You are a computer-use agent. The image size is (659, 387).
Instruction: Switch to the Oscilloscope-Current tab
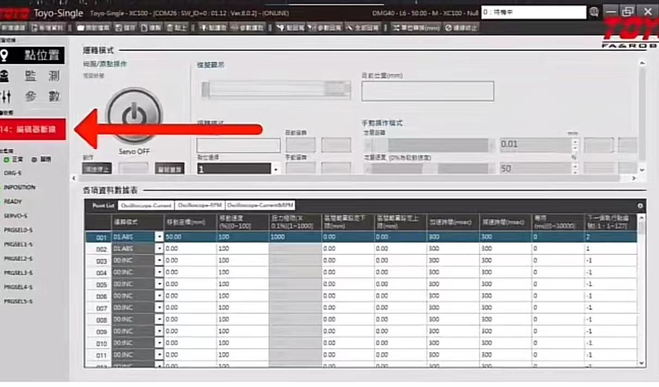pyautogui.click(x=146, y=205)
